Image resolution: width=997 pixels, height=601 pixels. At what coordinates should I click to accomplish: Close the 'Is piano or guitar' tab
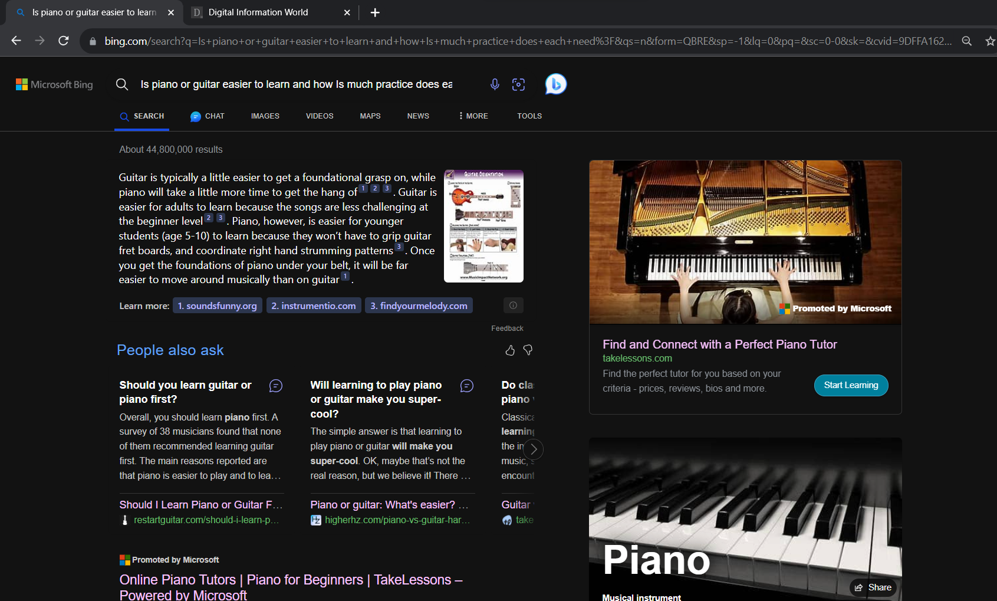coord(171,12)
